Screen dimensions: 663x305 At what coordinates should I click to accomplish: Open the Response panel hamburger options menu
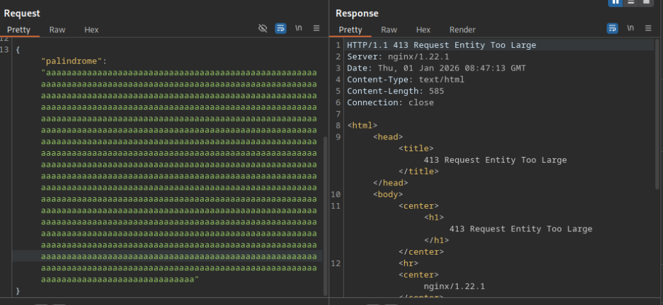648,28
